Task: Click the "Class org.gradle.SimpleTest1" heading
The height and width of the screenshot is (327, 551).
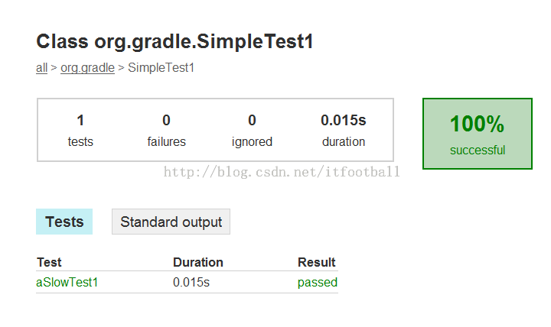Action: pos(174,42)
